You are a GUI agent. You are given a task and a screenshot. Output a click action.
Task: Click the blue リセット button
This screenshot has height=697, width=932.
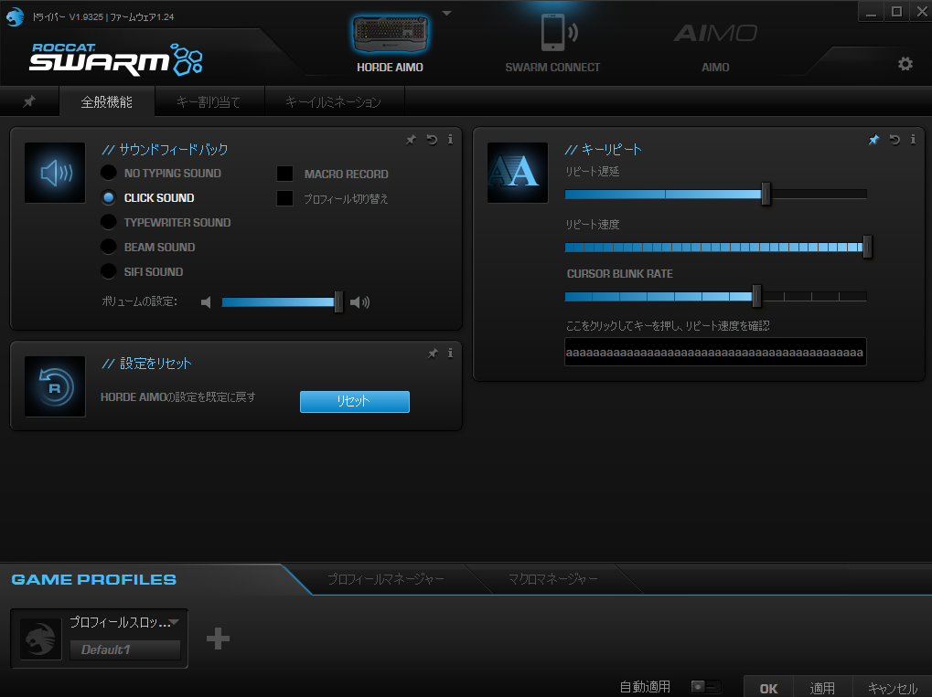[x=354, y=401]
